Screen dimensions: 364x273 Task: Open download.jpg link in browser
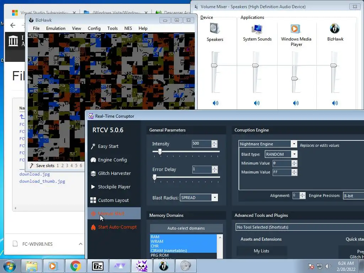tap(34, 174)
